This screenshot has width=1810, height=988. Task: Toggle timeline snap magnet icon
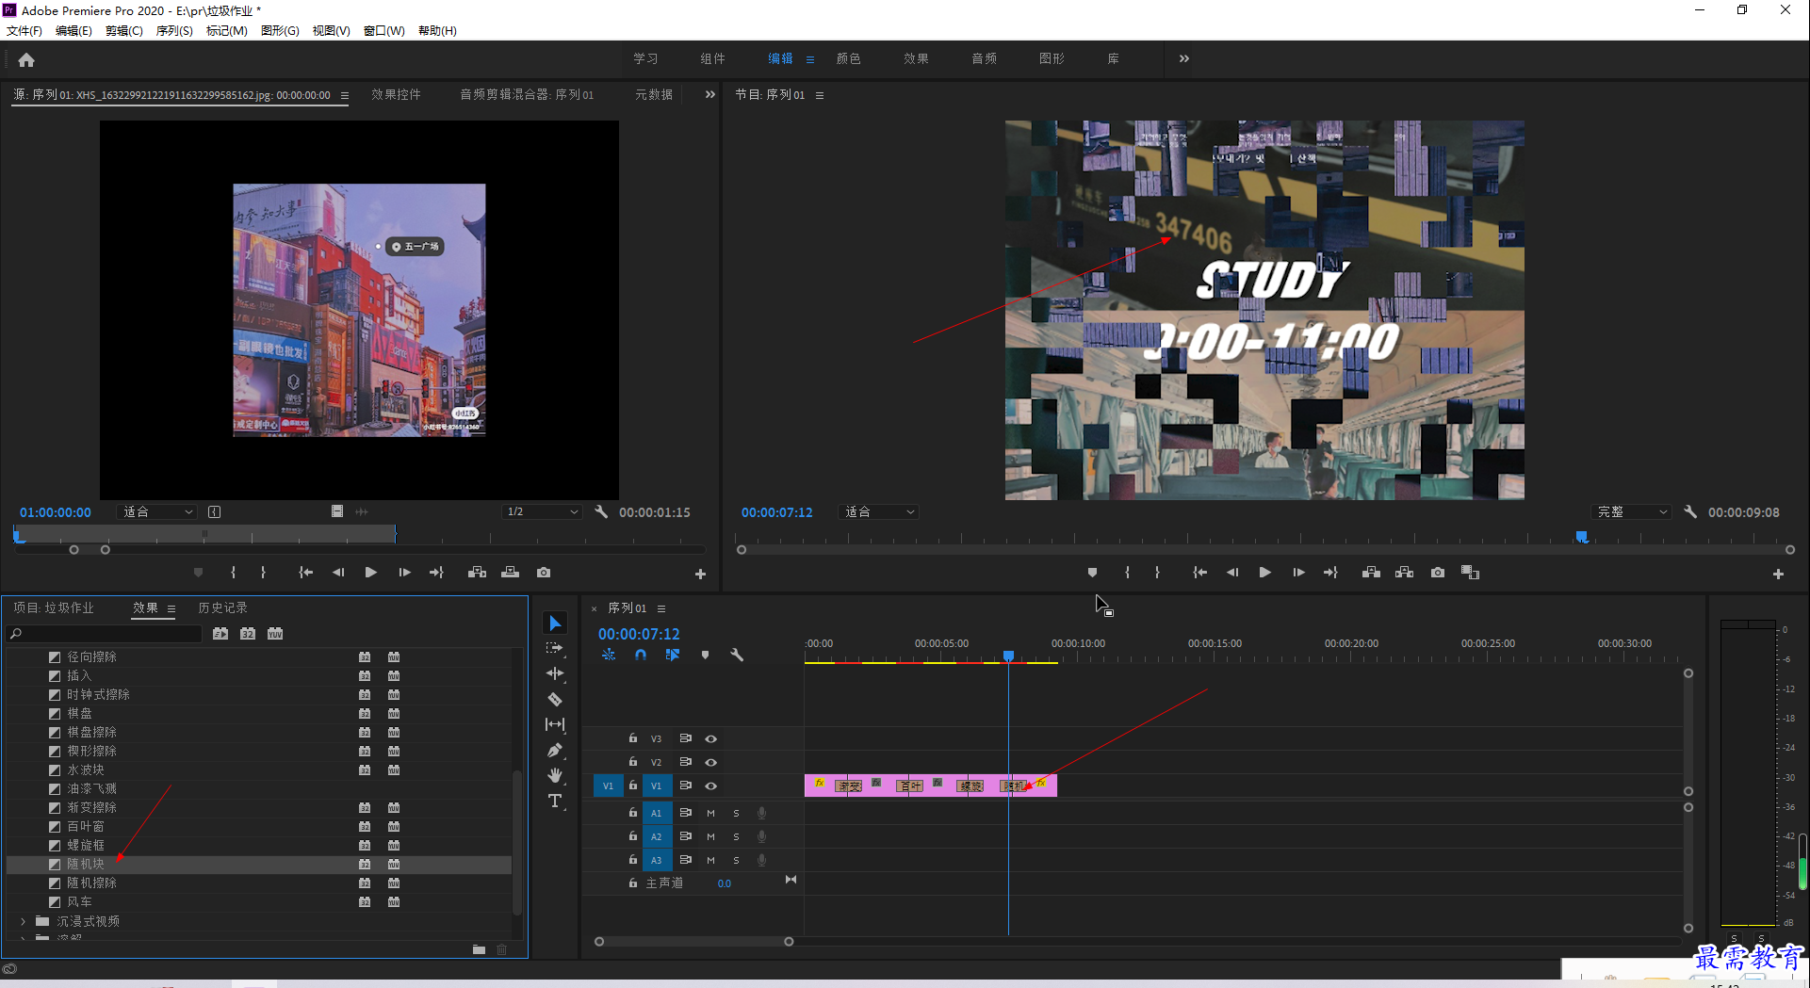coord(641,655)
